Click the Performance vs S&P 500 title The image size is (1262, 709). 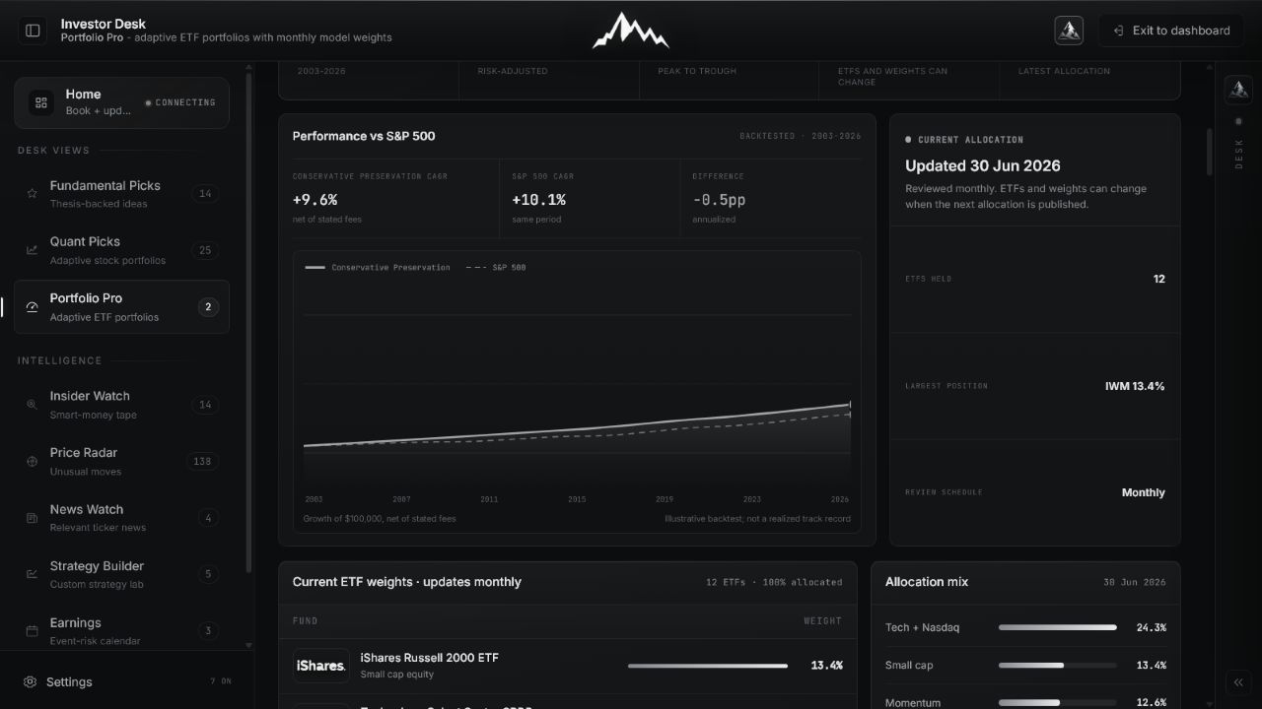(364, 136)
